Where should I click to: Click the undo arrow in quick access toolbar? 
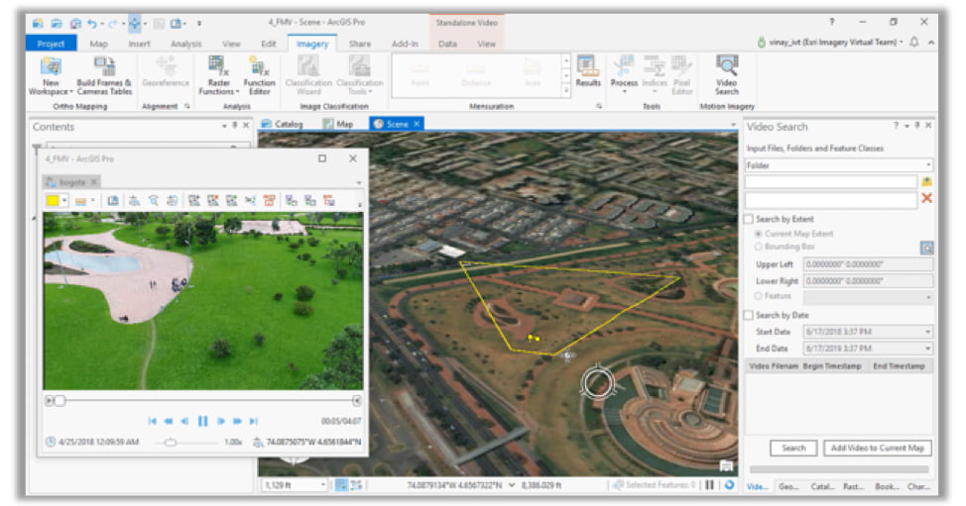click(x=92, y=24)
